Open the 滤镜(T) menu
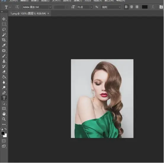 click(x=78, y=1)
